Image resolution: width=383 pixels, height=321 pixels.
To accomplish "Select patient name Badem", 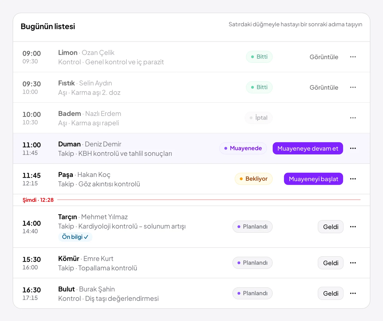I will (69, 113).
